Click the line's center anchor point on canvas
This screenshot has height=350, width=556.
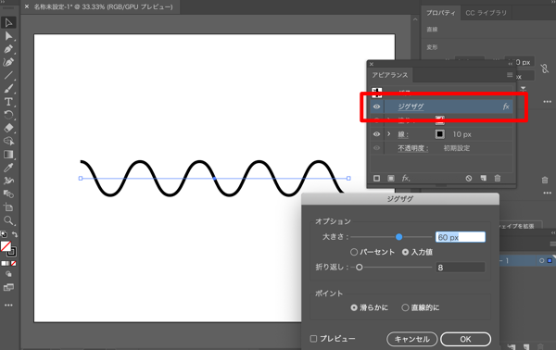(x=215, y=179)
